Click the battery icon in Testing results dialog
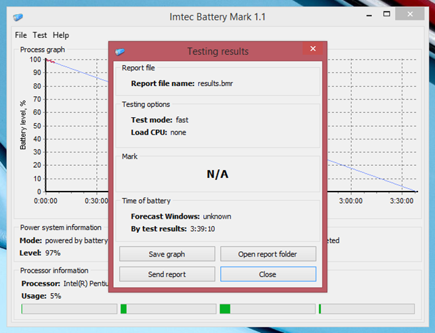The image size is (435, 333). pos(120,51)
